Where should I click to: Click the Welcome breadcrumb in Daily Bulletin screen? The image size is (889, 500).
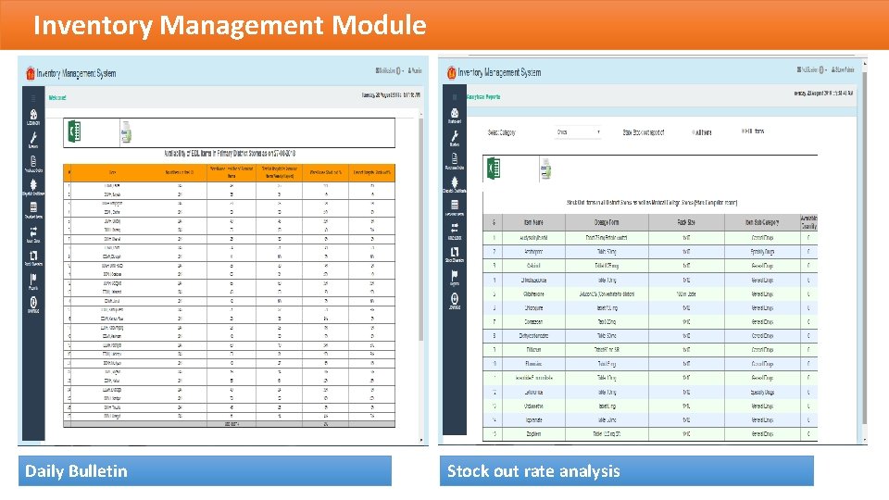click(57, 97)
